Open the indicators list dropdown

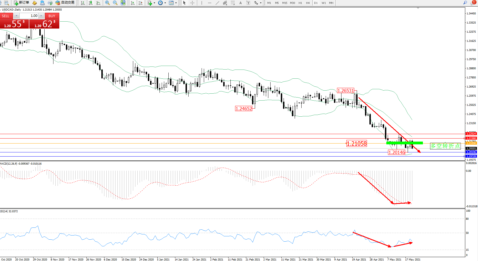click(151, 3)
